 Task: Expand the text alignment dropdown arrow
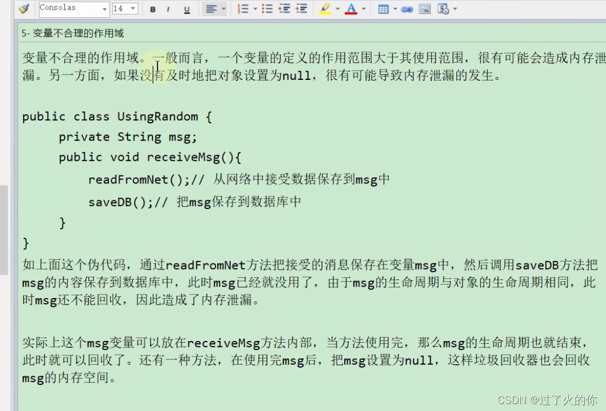point(222,9)
